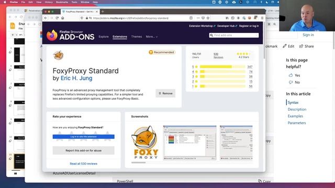This screenshot has height=188, width=335.
Task: Open the third settings screenshot thumbnail
Action: coord(236,143)
